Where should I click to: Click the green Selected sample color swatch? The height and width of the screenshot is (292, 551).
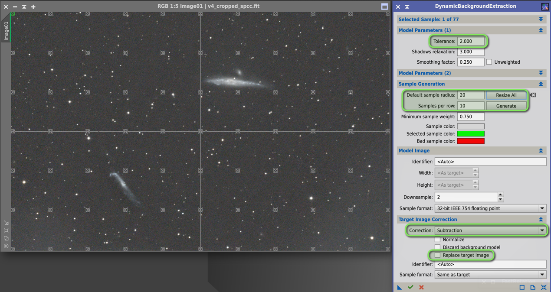pyautogui.click(x=471, y=134)
